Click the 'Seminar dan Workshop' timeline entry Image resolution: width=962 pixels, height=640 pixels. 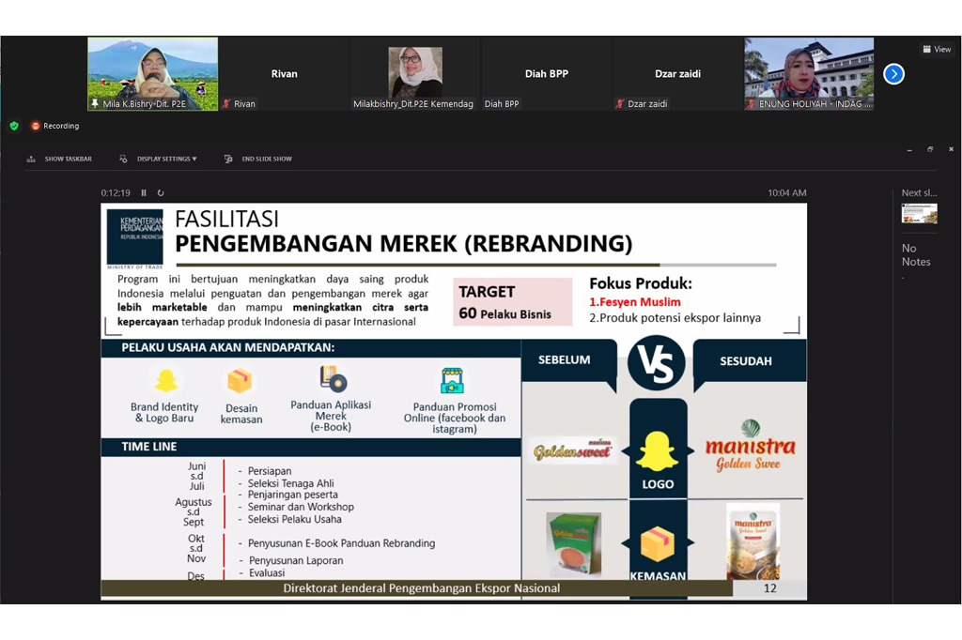[301, 507]
